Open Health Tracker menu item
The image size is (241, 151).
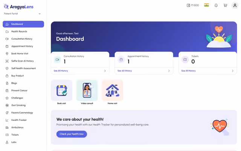coord(23,120)
